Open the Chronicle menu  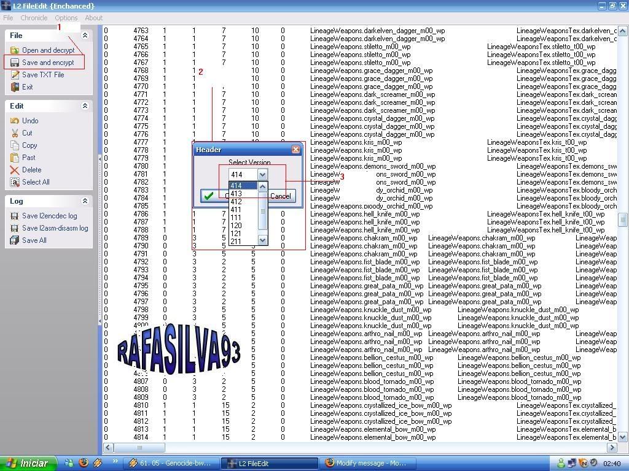(x=34, y=18)
